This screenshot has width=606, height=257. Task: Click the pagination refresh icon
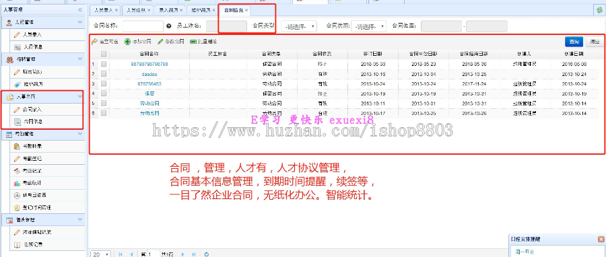(207, 254)
